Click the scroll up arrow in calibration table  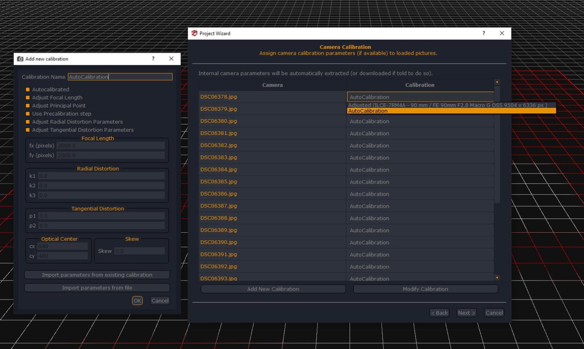coord(497,82)
